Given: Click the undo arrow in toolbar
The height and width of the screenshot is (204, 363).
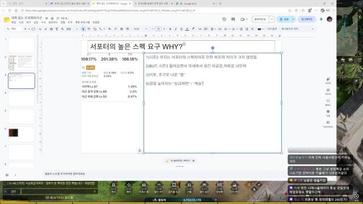Looking at the screenshot, I should click(40, 29).
